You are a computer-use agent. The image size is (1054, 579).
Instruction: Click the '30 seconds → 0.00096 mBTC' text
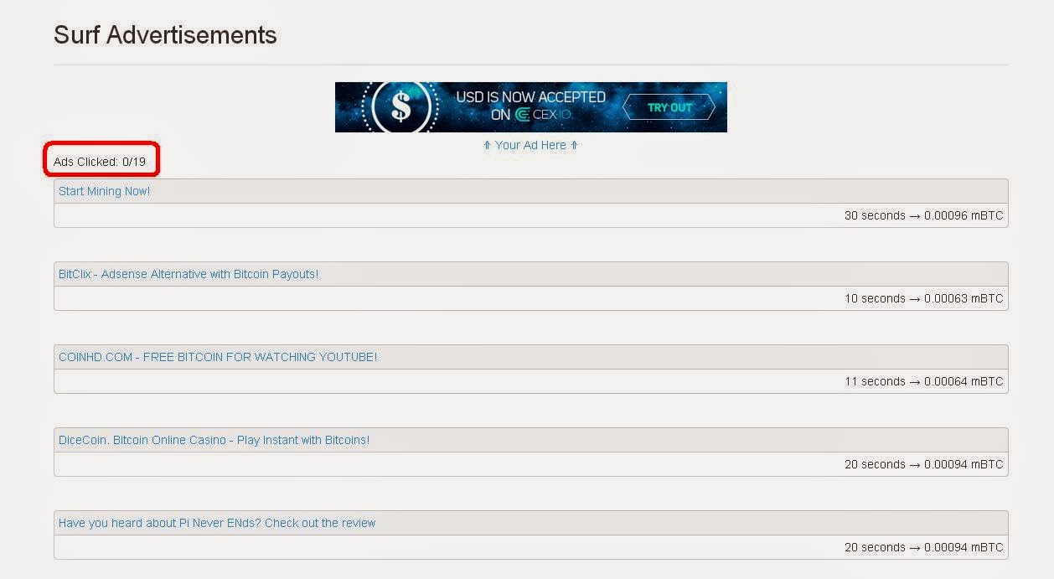tap(923, 215)
